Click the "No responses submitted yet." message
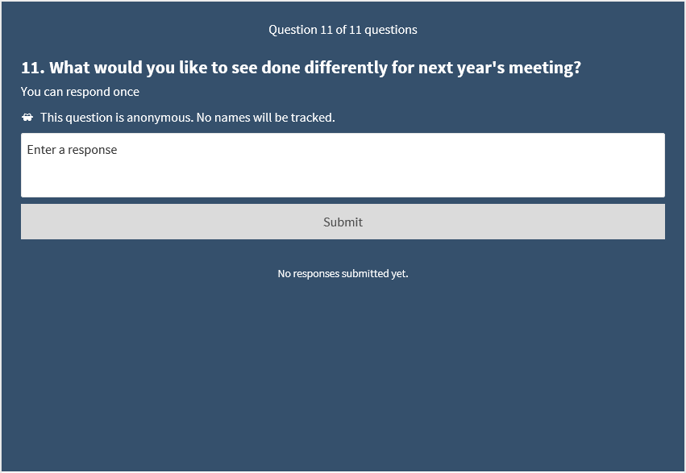Screen dimensions: 686x473 point(343,274)
